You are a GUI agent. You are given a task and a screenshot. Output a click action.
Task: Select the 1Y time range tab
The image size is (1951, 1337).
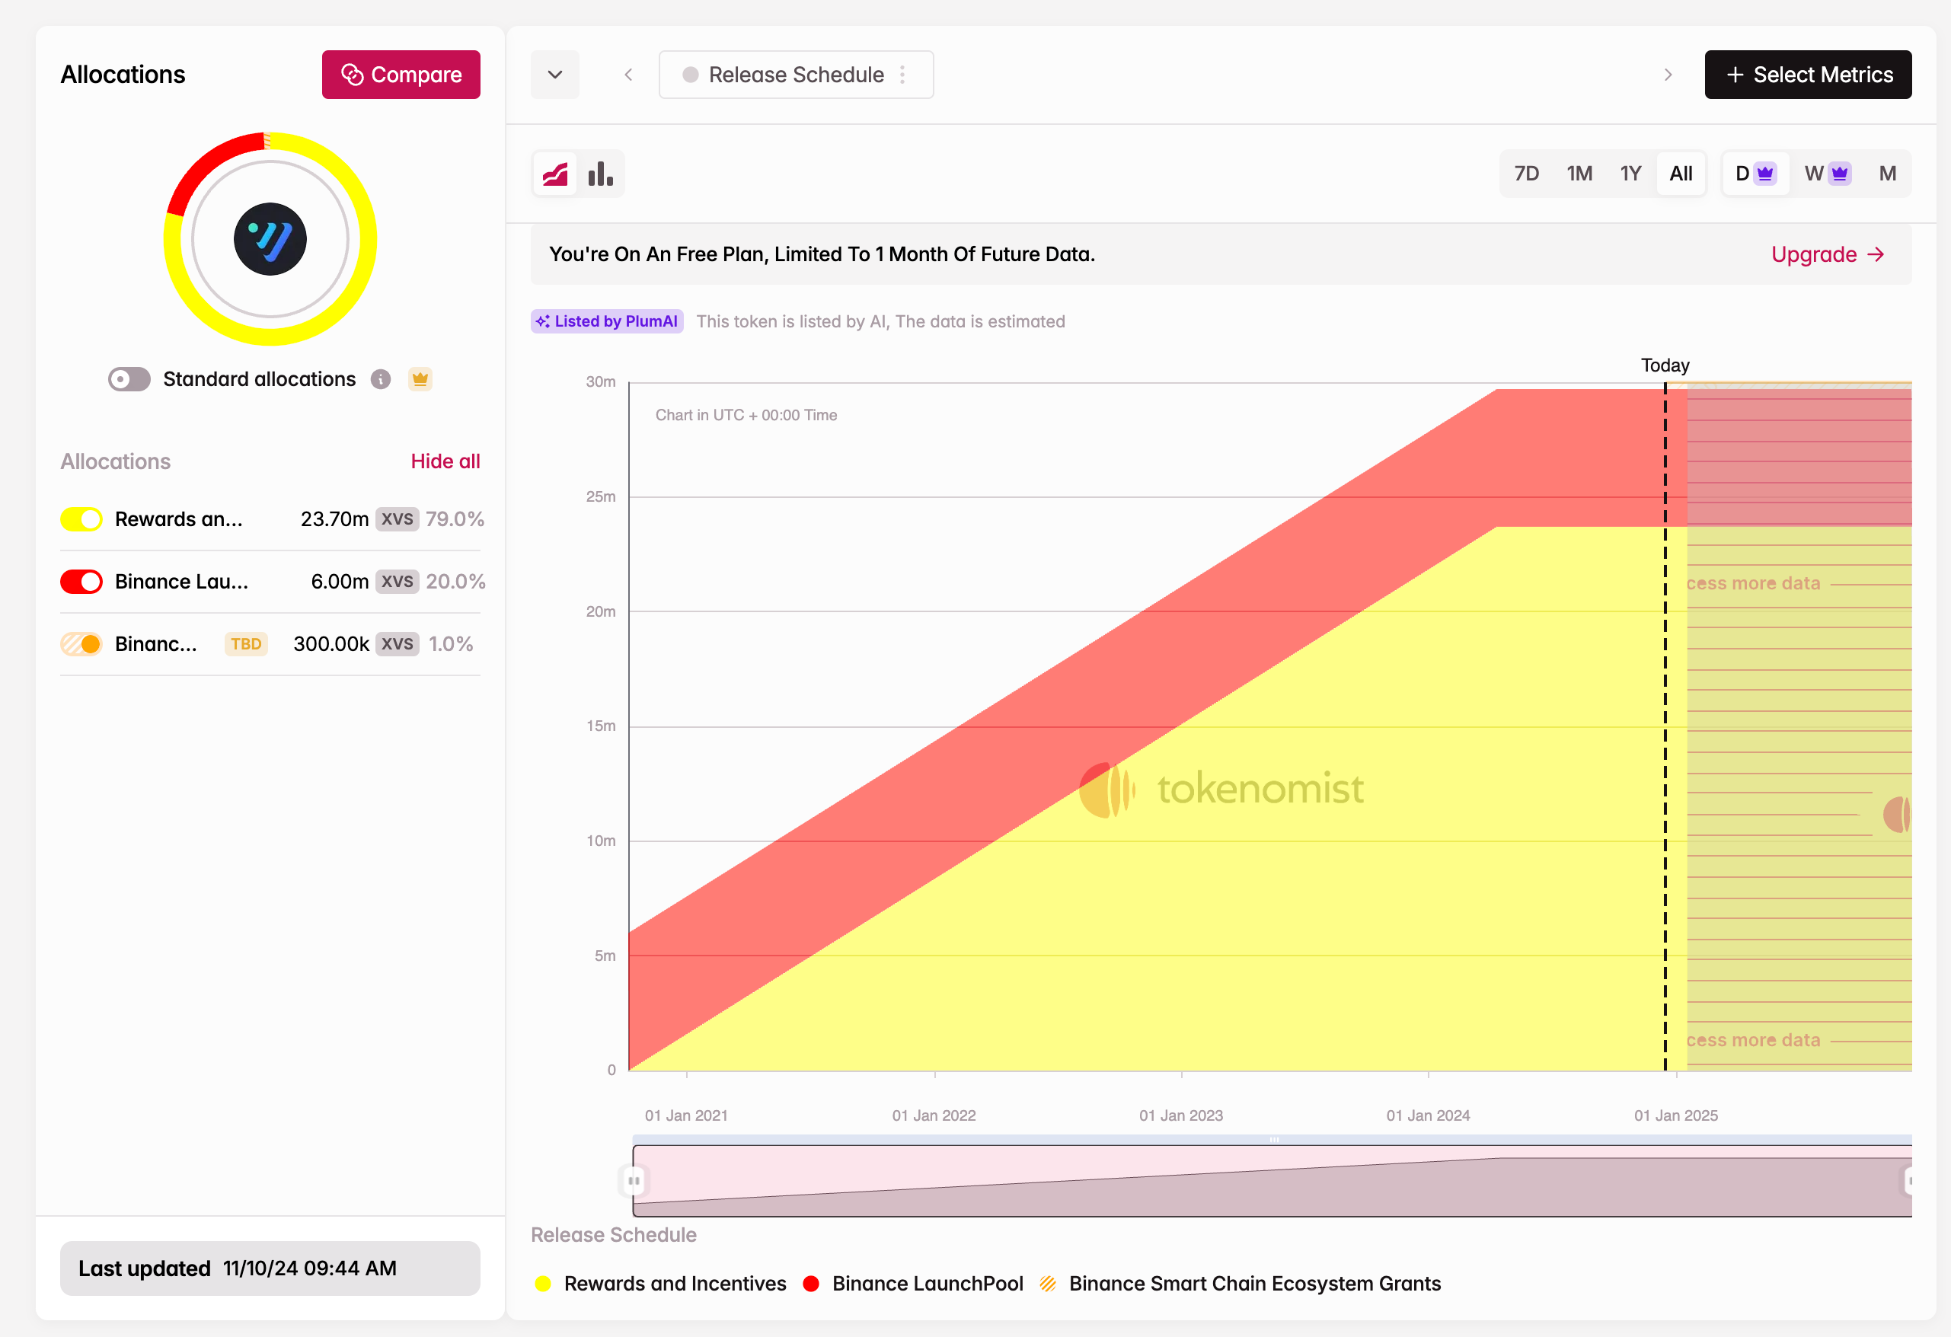1630,174
